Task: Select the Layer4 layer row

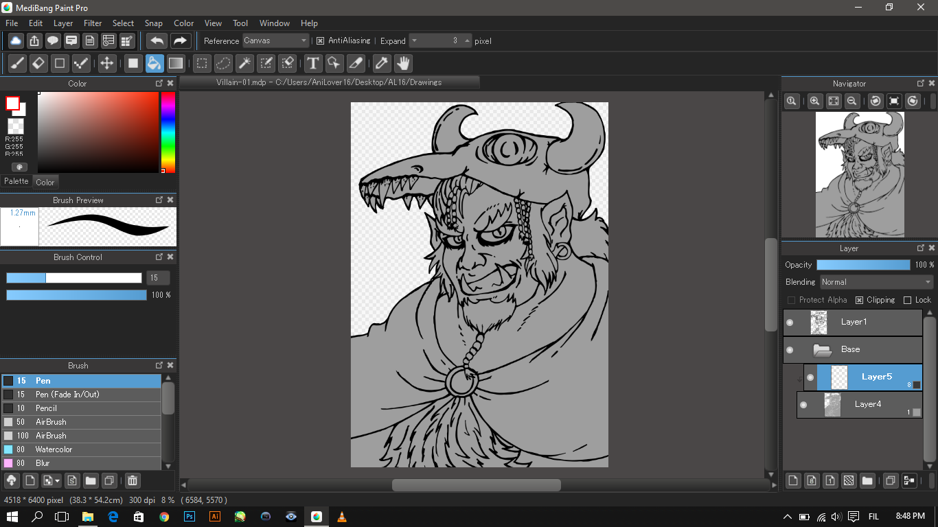Action: click(x=859, y=405)
